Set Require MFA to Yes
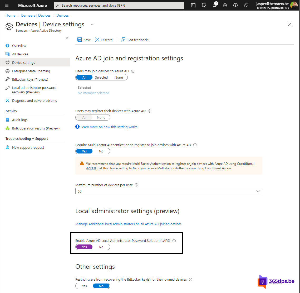 [x=84, y=151]
